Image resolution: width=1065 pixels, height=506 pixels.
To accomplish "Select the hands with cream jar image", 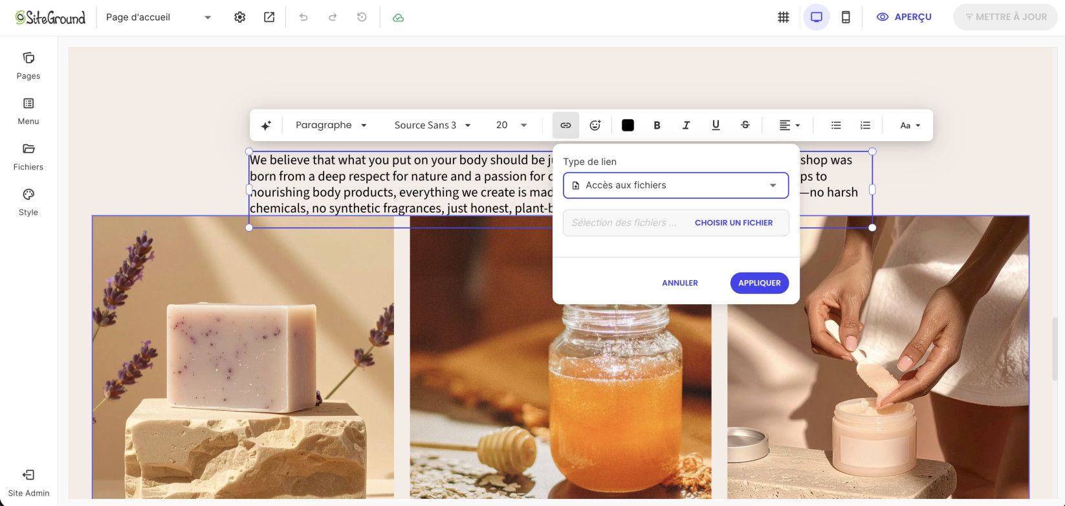I will [878, 357].
